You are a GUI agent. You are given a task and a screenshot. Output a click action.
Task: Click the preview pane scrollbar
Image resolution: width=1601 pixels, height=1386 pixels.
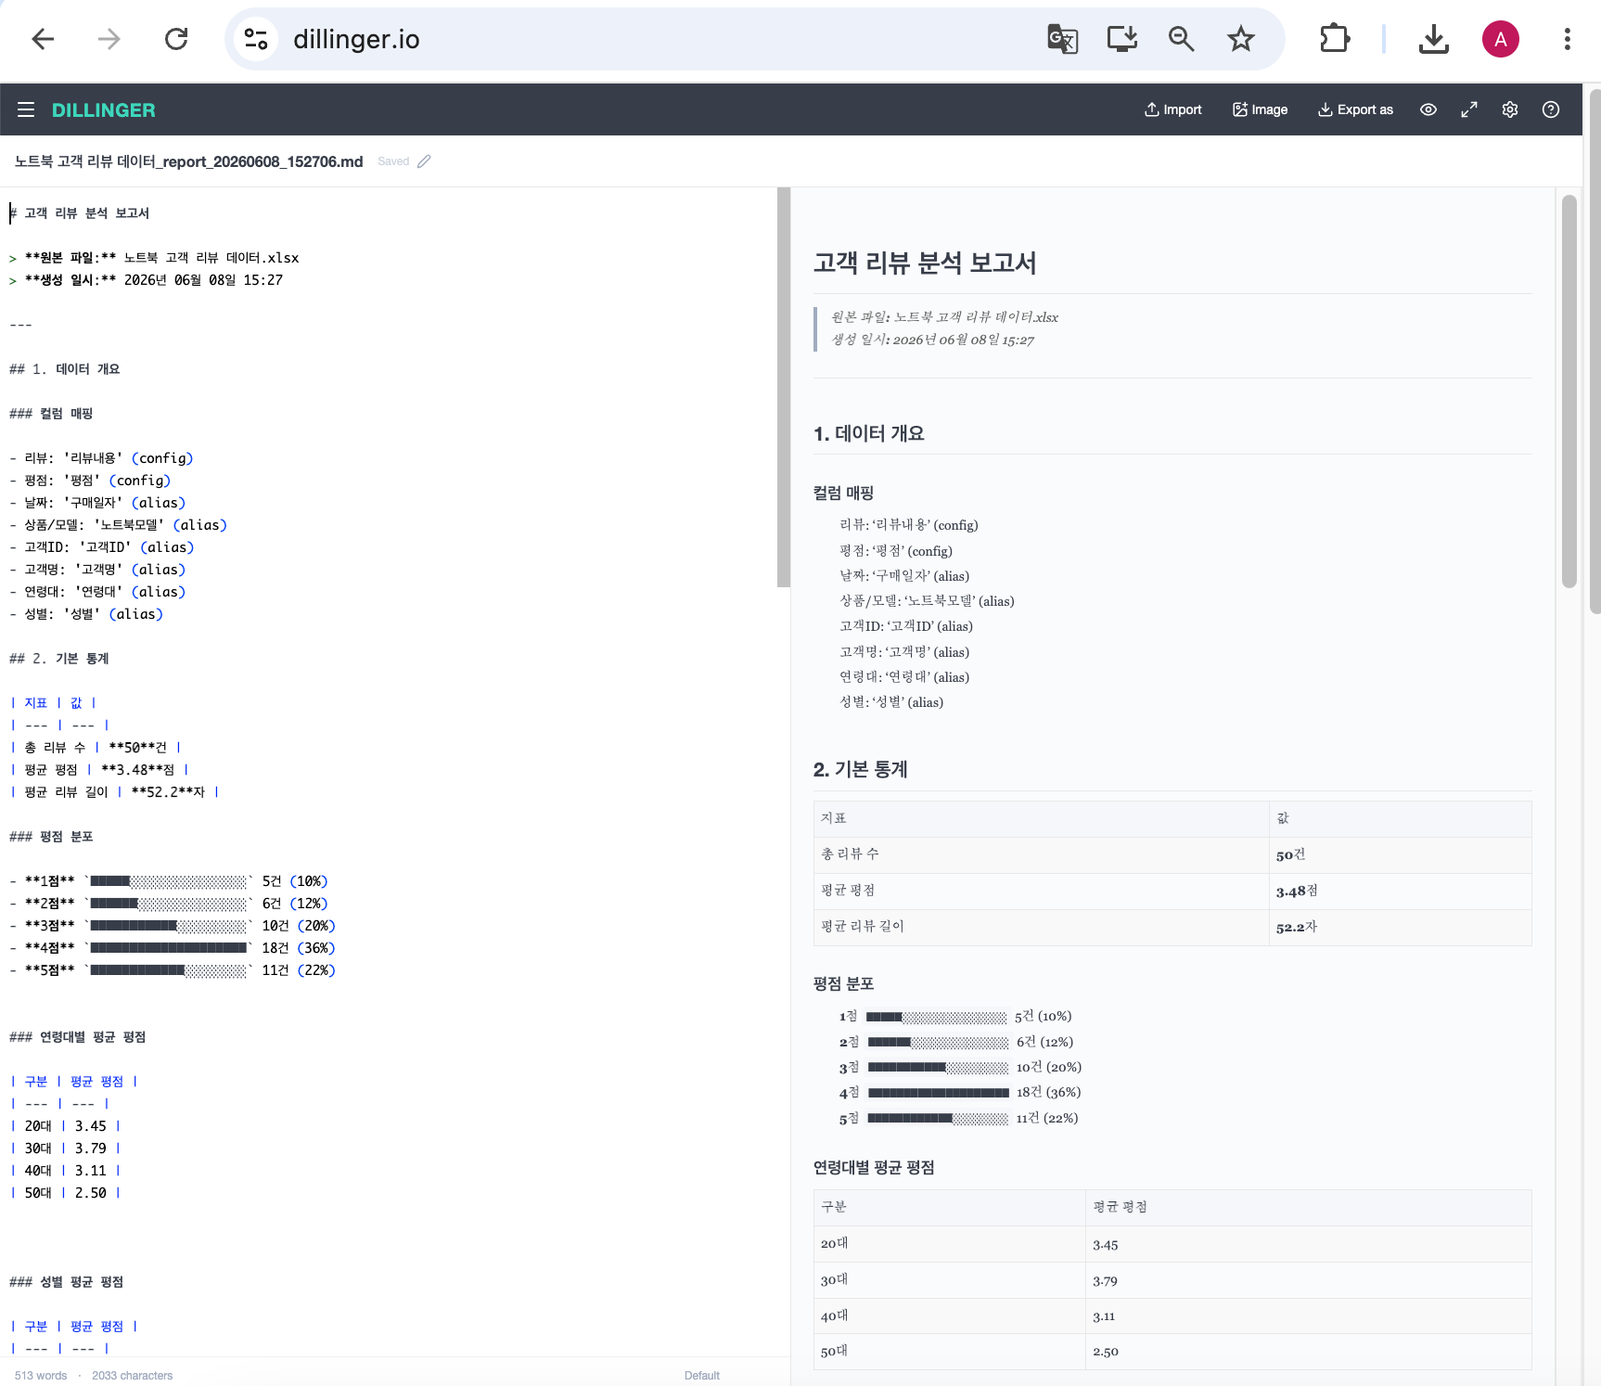tap(1569, 391)
